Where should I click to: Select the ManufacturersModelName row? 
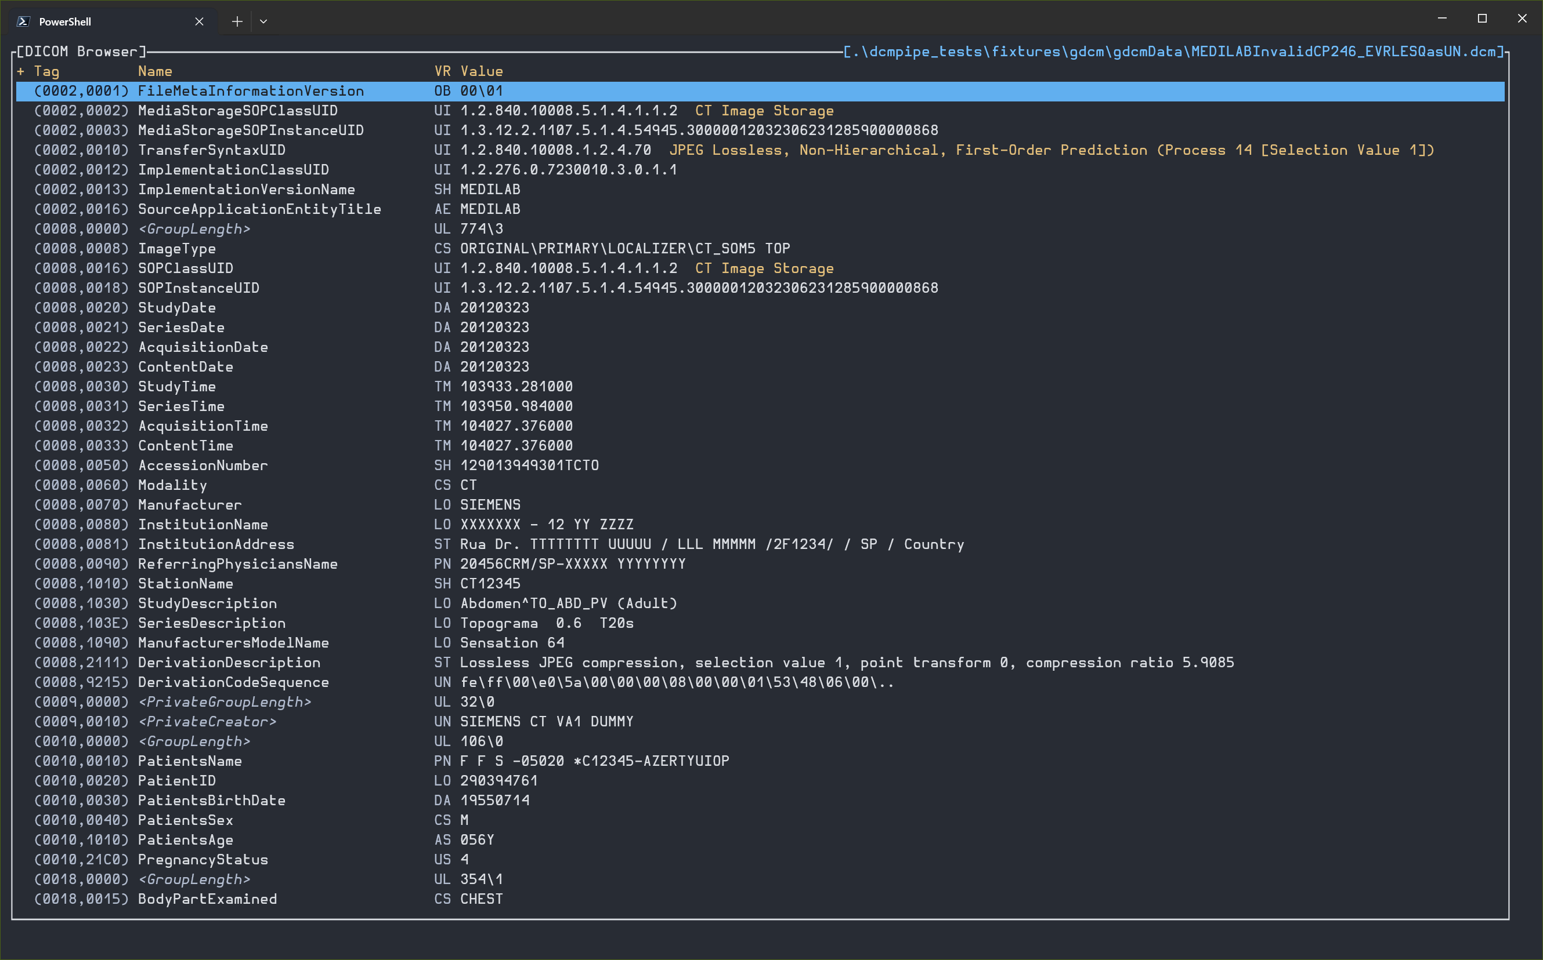tap(760, 642)
